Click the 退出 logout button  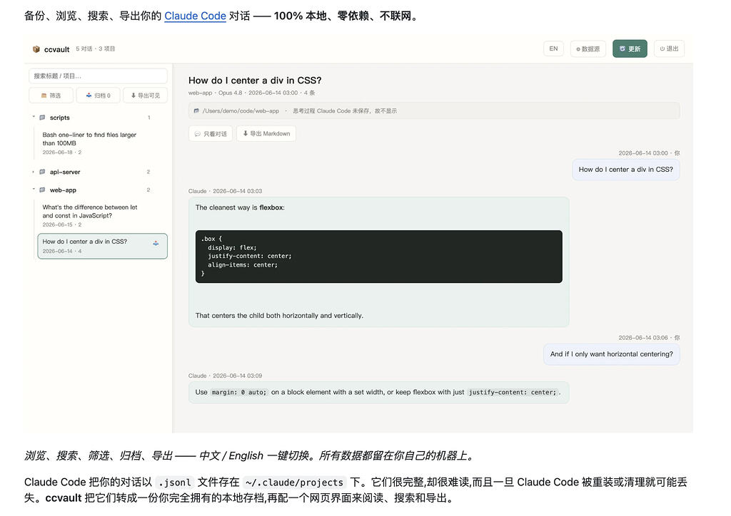pyautogui.click(x=669, y=48)
